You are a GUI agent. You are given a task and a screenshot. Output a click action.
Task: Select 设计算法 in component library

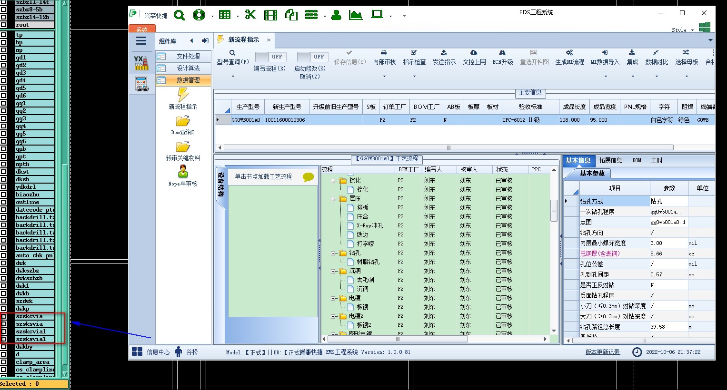coord(184,68)
